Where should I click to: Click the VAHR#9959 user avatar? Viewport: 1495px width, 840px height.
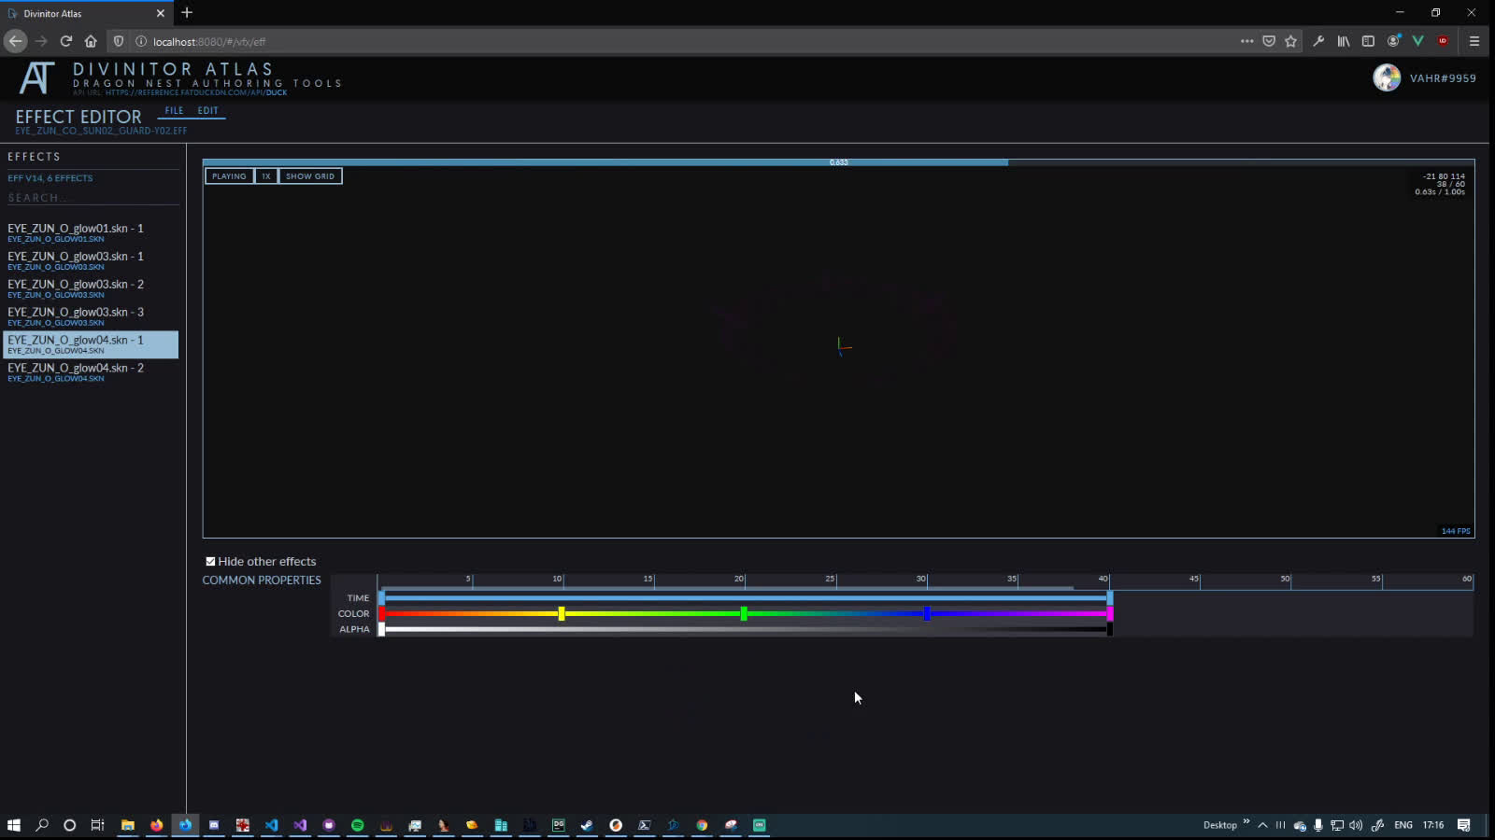[x=1388, y=77]
